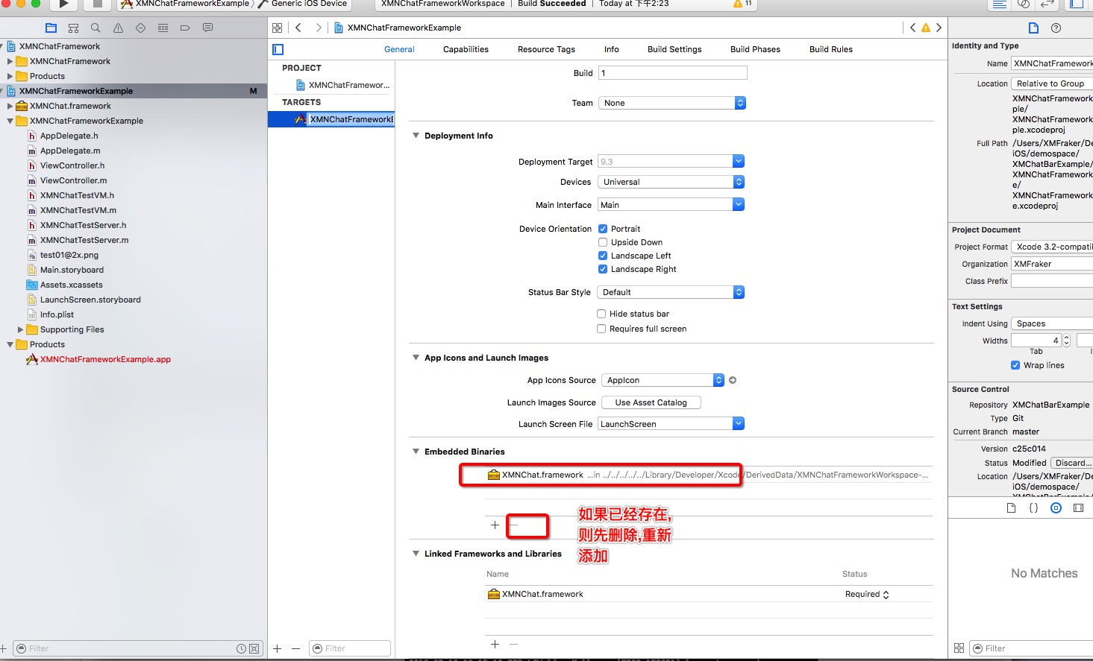The height and width of the screenshot is (661, 1093).
Task: Remove linked framework with minus
Action: (513, 644)
